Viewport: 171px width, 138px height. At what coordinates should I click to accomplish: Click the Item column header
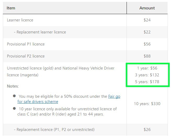[x=11, y=8]
